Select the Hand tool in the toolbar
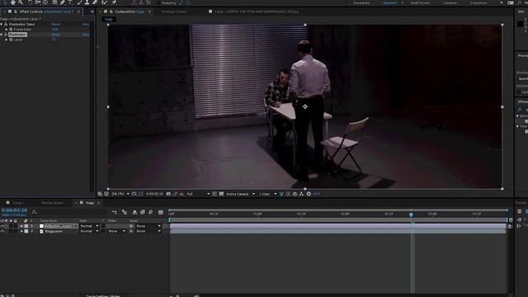 click(13, 2)
